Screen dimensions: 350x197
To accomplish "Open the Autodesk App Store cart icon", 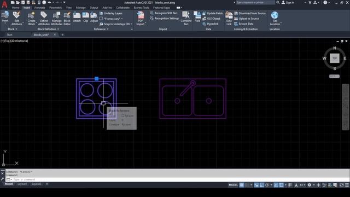I will [x=310, y=2].
